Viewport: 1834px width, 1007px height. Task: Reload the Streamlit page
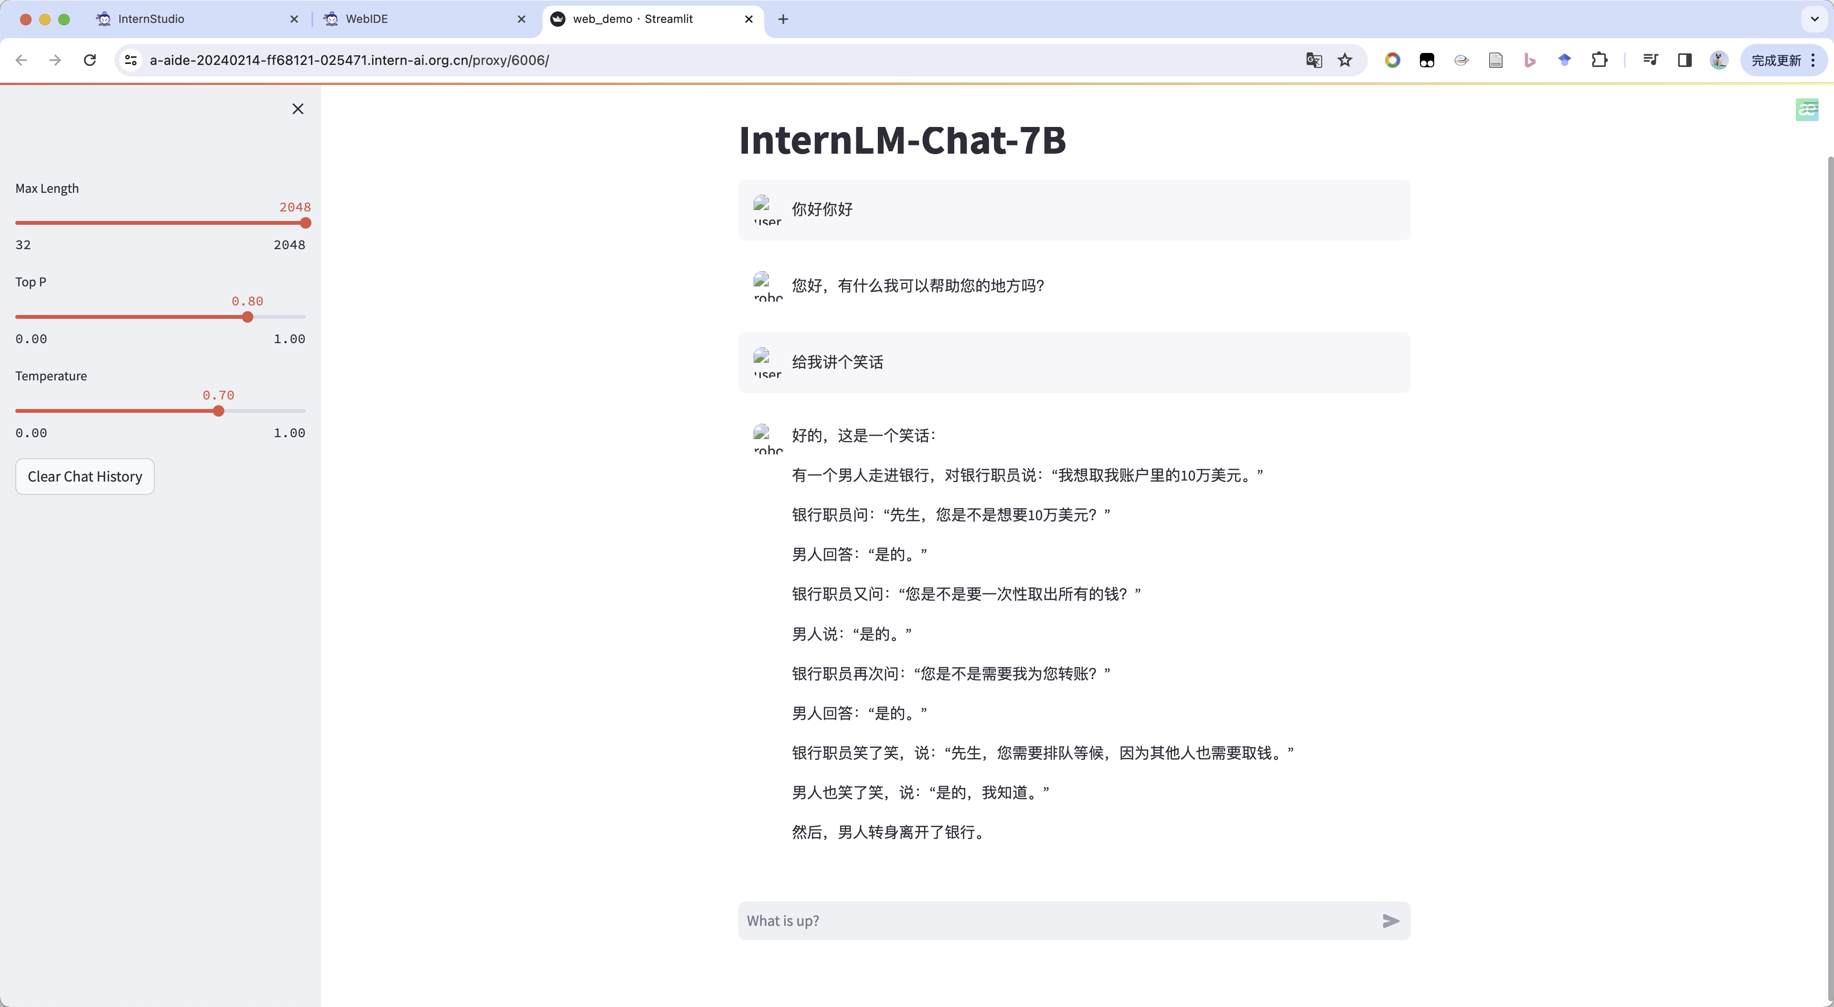[90, 61]
